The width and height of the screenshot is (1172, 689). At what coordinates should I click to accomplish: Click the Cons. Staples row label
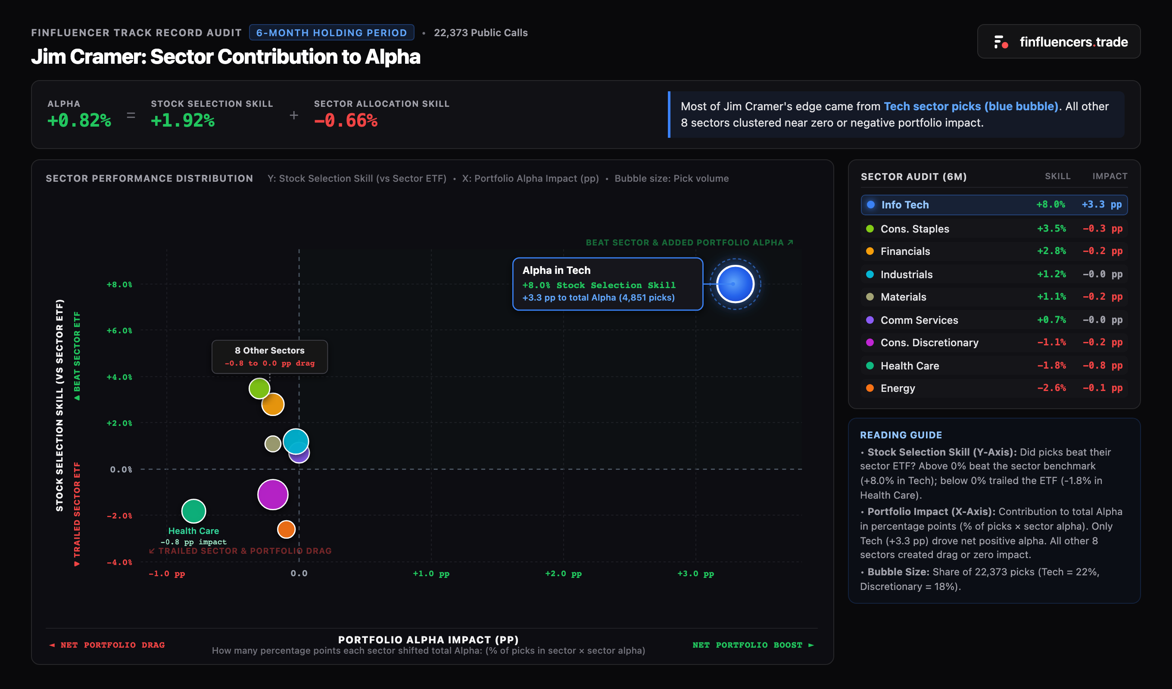tap(914, 229)
